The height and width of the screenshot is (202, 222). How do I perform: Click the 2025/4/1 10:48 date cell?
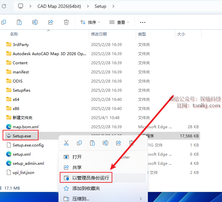[105, 118]
